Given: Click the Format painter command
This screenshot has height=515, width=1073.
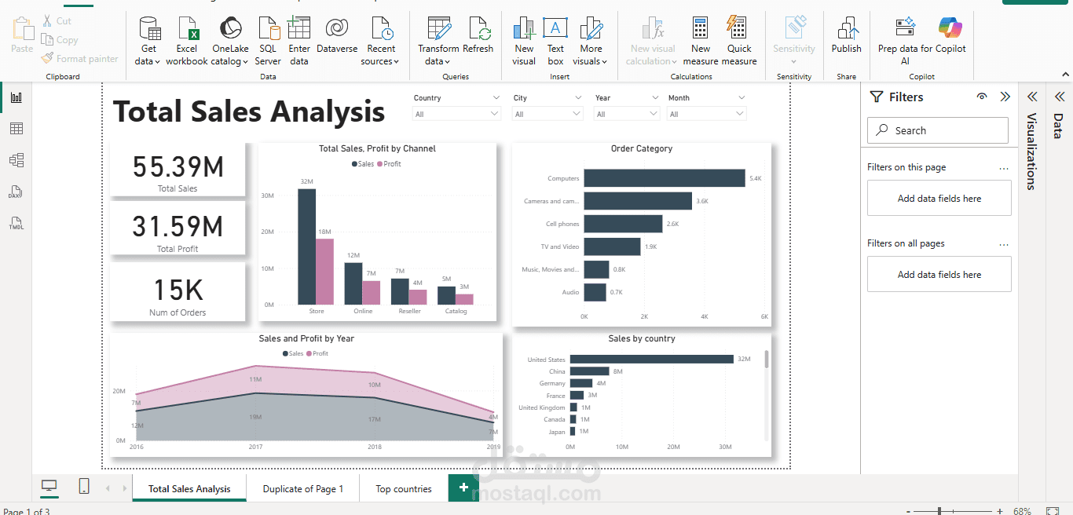Looking at the screenshot, I should pyautogui.click(x=79, y=58).
